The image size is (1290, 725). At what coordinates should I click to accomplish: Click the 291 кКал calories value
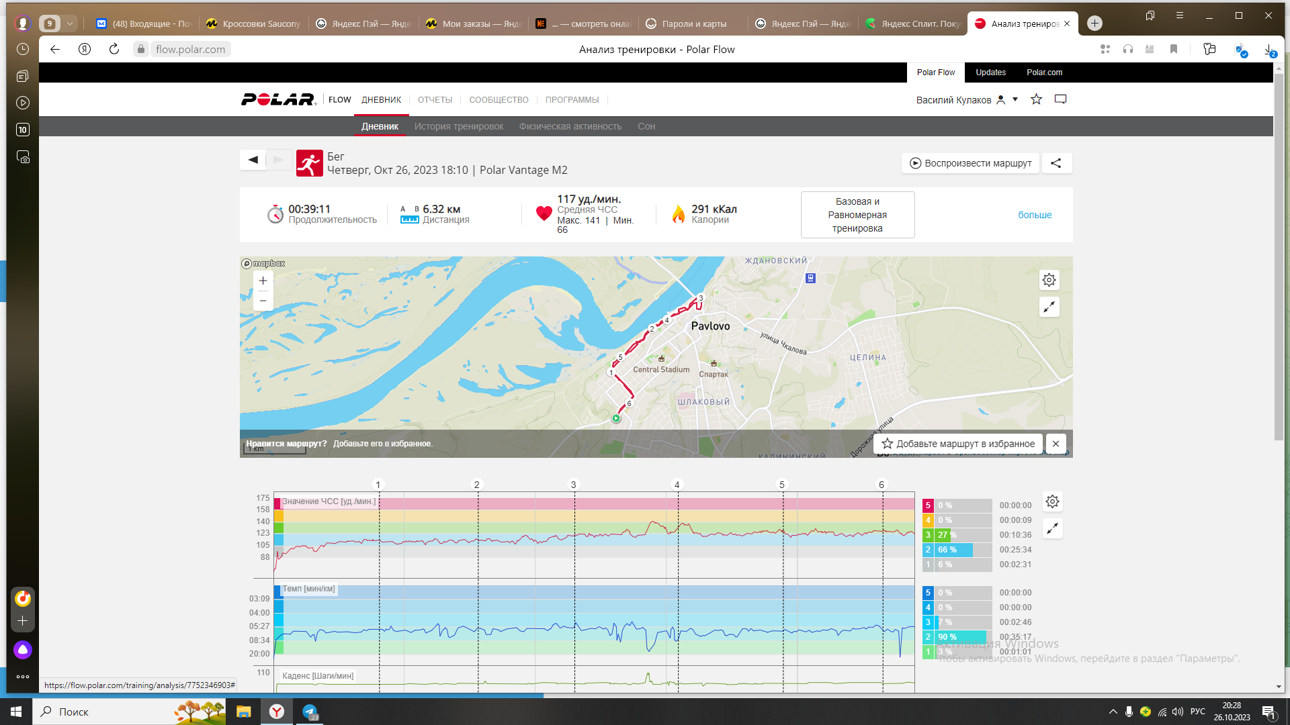click(714, 209)
